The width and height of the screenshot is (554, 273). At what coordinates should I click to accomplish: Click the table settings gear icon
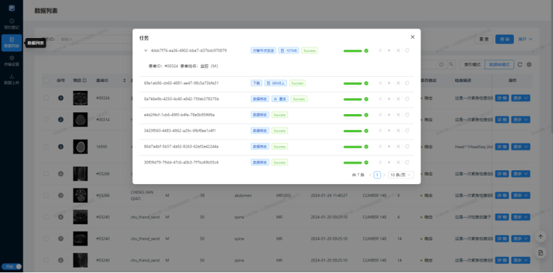(x=529, y=65)
